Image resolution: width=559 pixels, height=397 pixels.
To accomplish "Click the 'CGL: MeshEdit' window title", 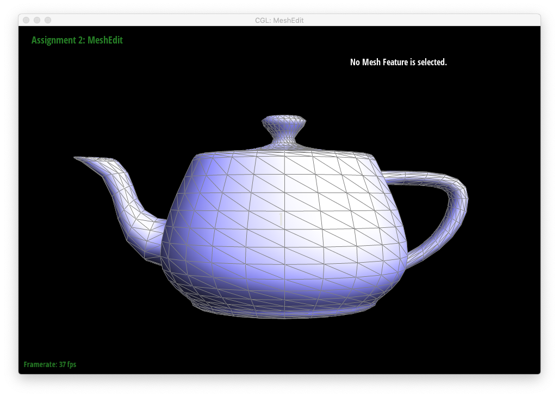I will (x=279, y=20).
